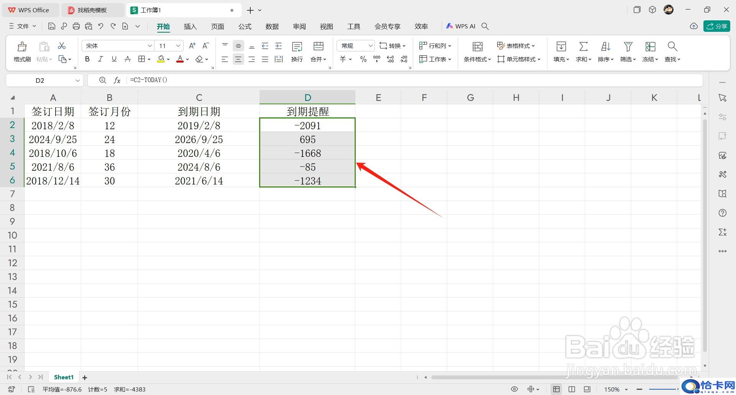This screenshot has width=736, height=395.
Task: Click the Undo arrow icon
Action: click(101, 26)
